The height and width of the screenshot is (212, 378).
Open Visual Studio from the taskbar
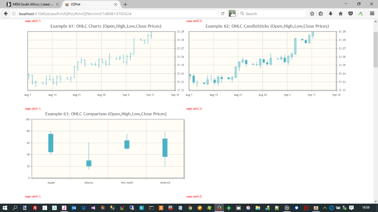click(93, 208)
